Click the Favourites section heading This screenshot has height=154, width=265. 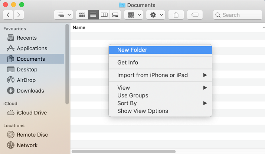point(15,29)
